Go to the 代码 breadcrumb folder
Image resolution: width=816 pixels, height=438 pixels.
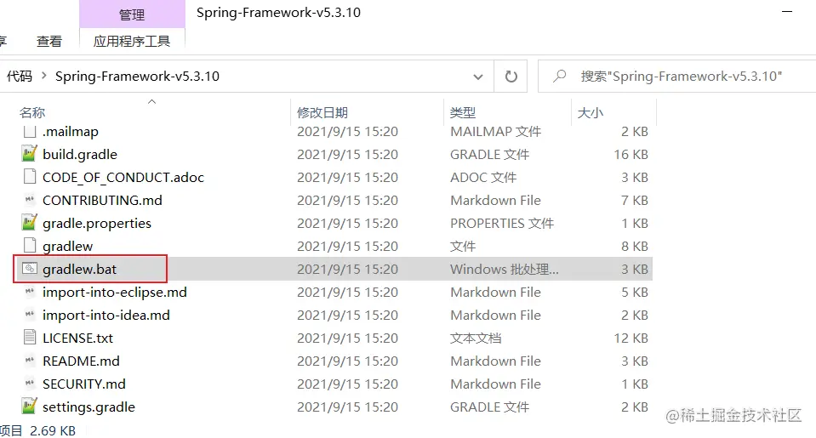[x=20, y=76]
